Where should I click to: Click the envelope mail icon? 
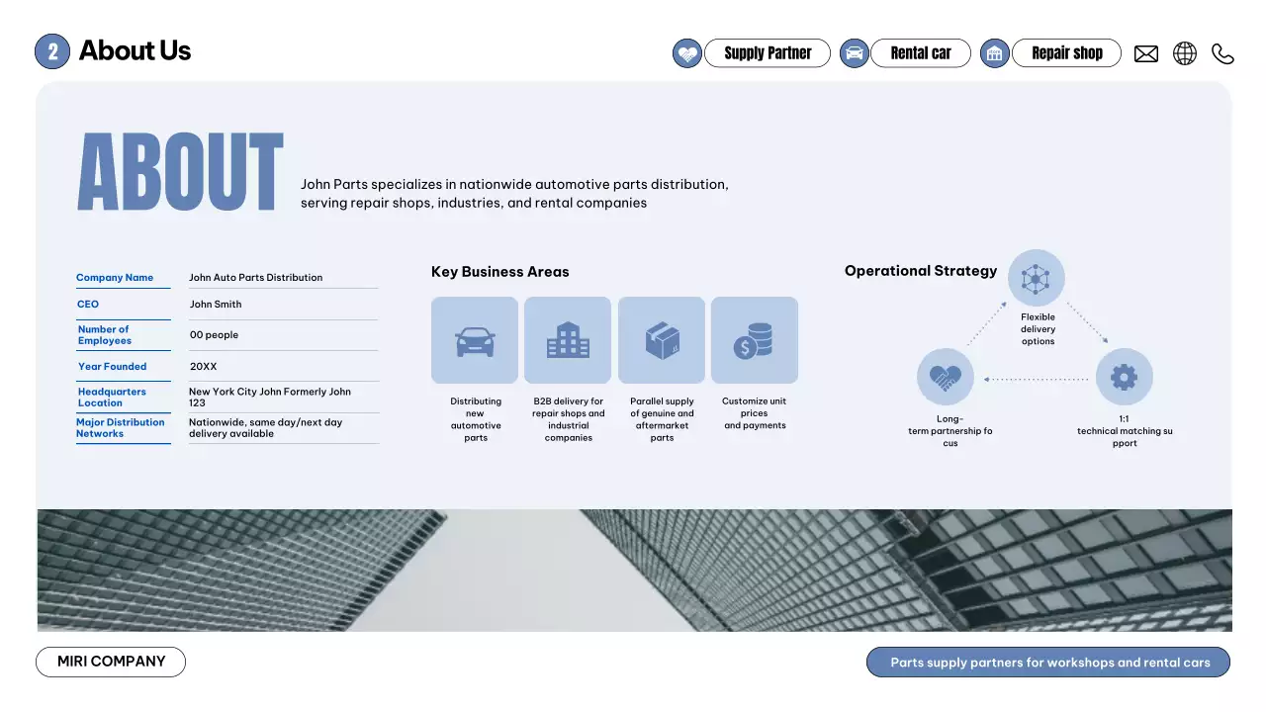(1145, 53)
